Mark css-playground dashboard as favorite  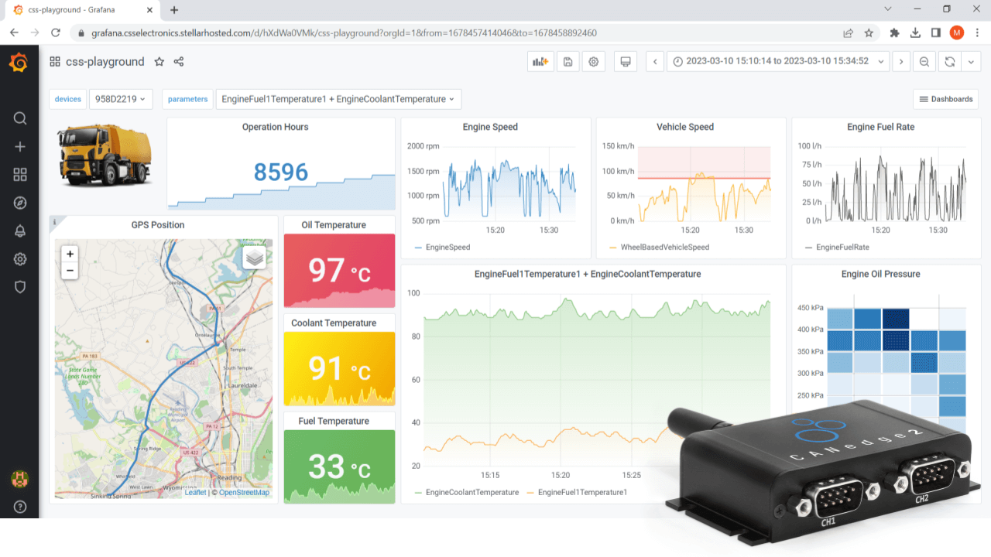point(159,61)
